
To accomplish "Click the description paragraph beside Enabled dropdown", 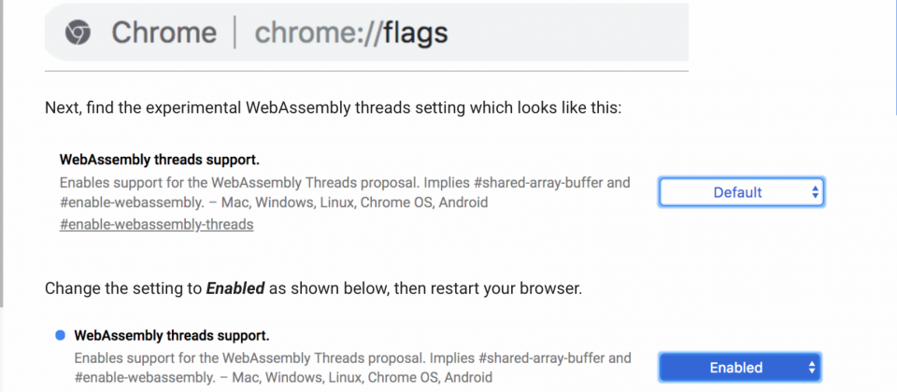I will (x=353, y=368).
